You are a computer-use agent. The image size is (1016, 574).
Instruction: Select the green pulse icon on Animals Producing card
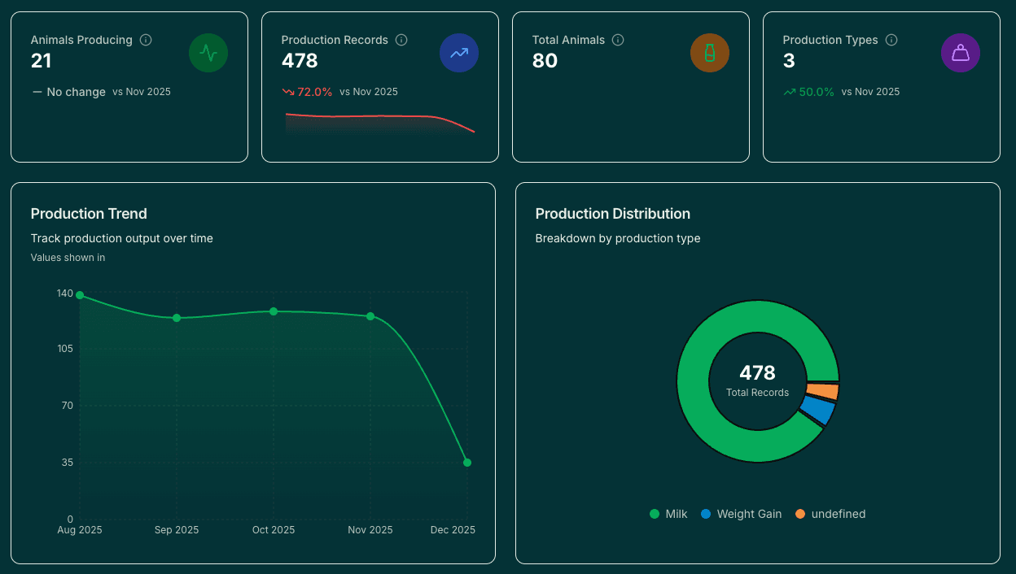(x=208, y=52)
